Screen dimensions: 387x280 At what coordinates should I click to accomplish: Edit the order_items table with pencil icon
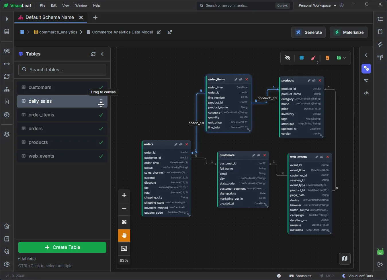click(x=236, y=80)
